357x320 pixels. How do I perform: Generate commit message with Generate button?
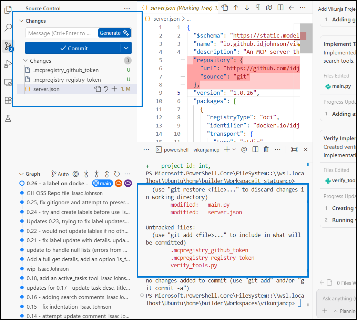114,33
